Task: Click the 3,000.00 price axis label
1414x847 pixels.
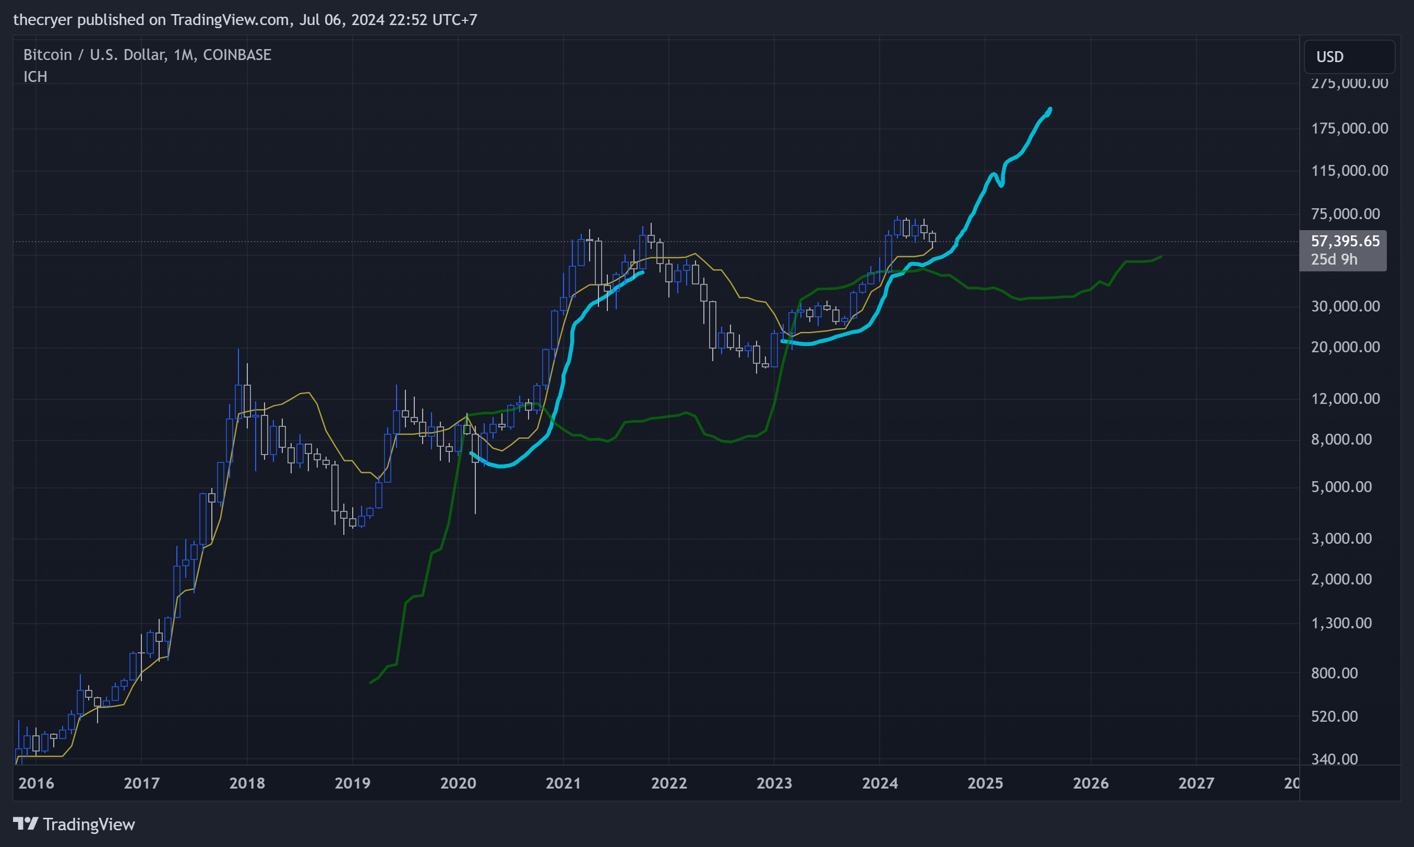Action: coord(1341,538)
